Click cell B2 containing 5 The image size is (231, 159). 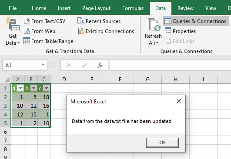[x=31, y=97]
